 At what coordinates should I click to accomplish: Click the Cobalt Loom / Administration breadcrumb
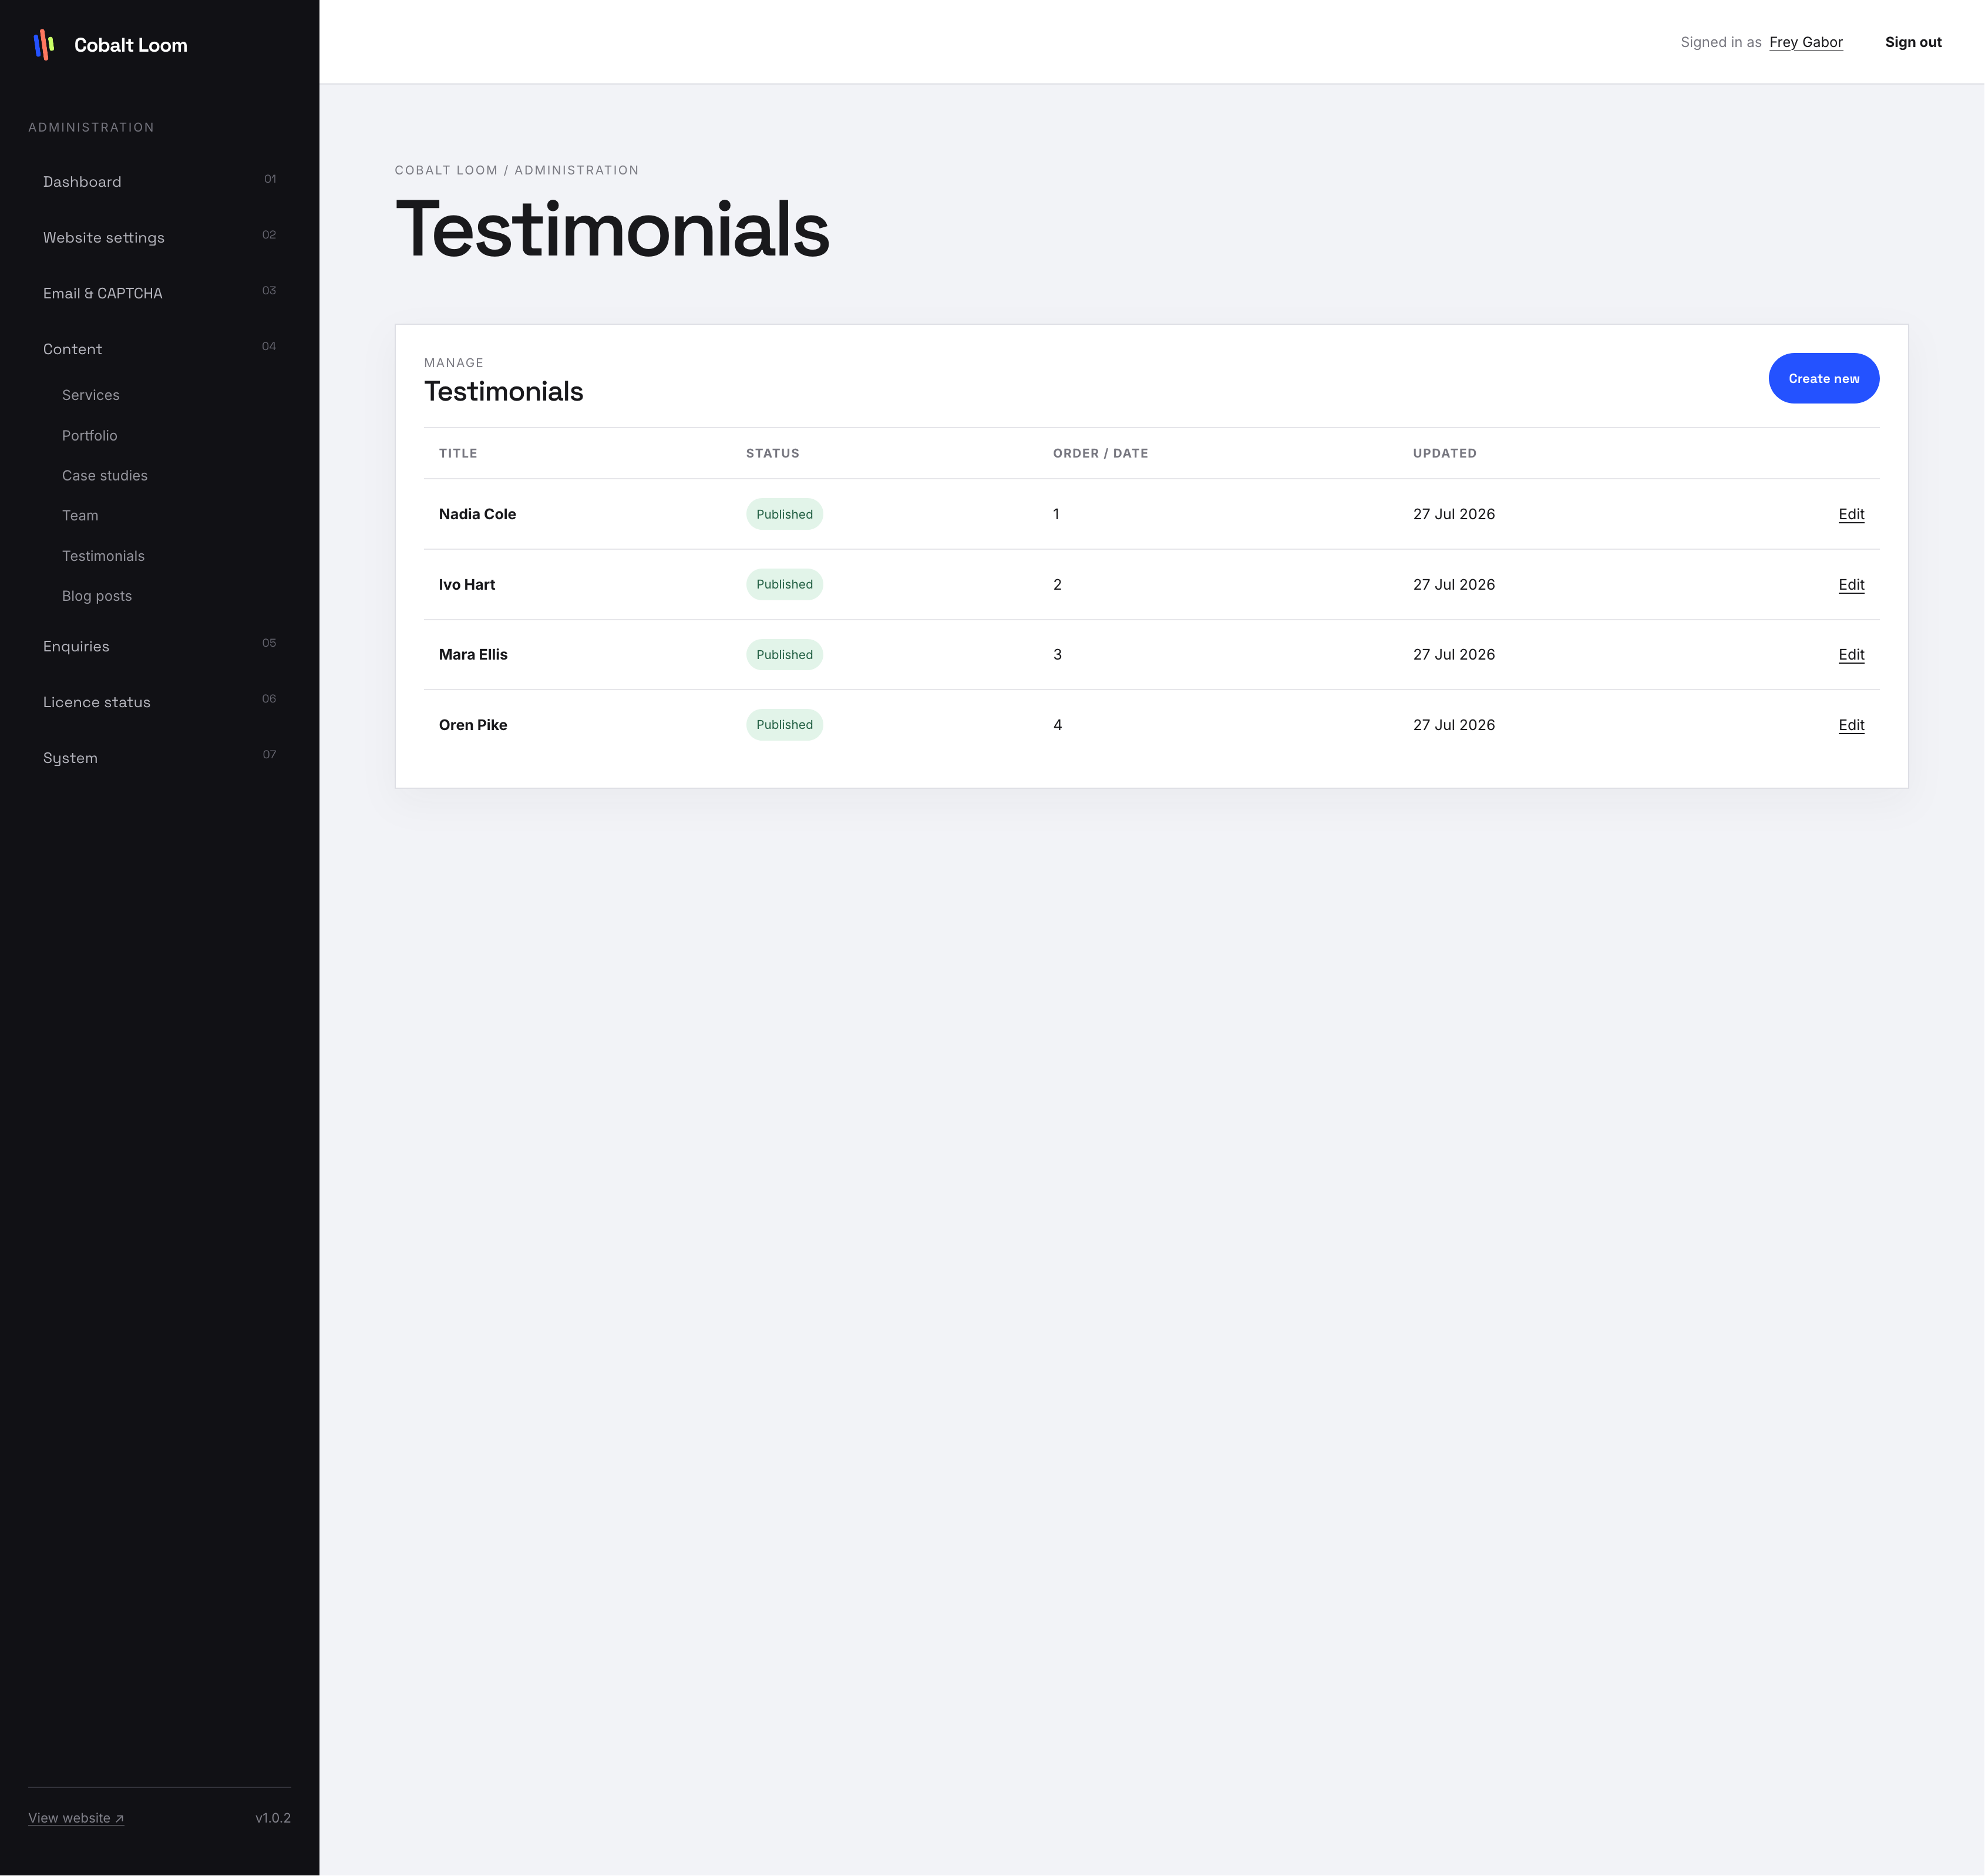tap(516, 170)
